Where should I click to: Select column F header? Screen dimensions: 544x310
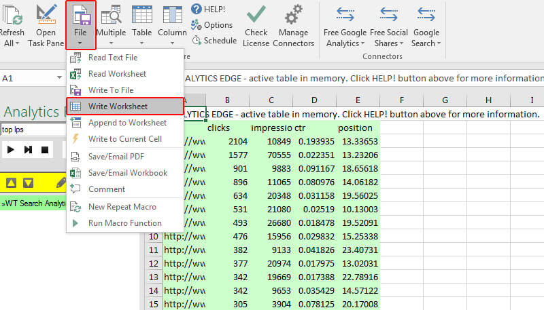point(402,100)
